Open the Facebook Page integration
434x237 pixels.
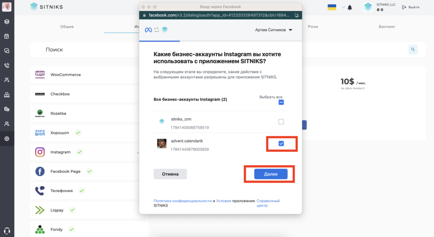[x=85, y=171]
